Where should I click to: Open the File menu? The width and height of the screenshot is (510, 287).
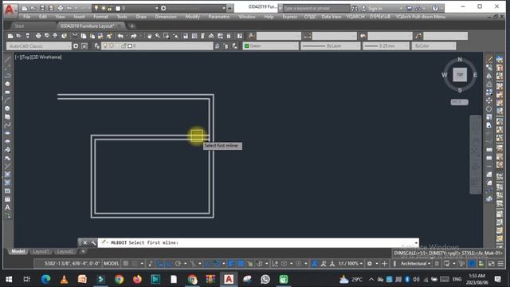coord(26,17)
